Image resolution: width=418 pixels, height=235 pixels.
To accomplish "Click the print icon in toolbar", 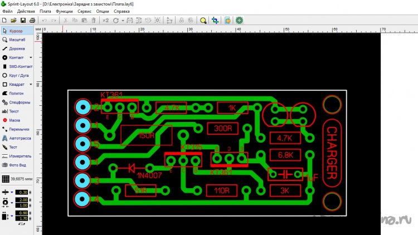I will (x=32, y=20).
